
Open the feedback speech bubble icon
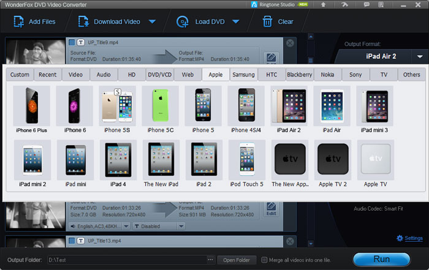coord(366,4)
